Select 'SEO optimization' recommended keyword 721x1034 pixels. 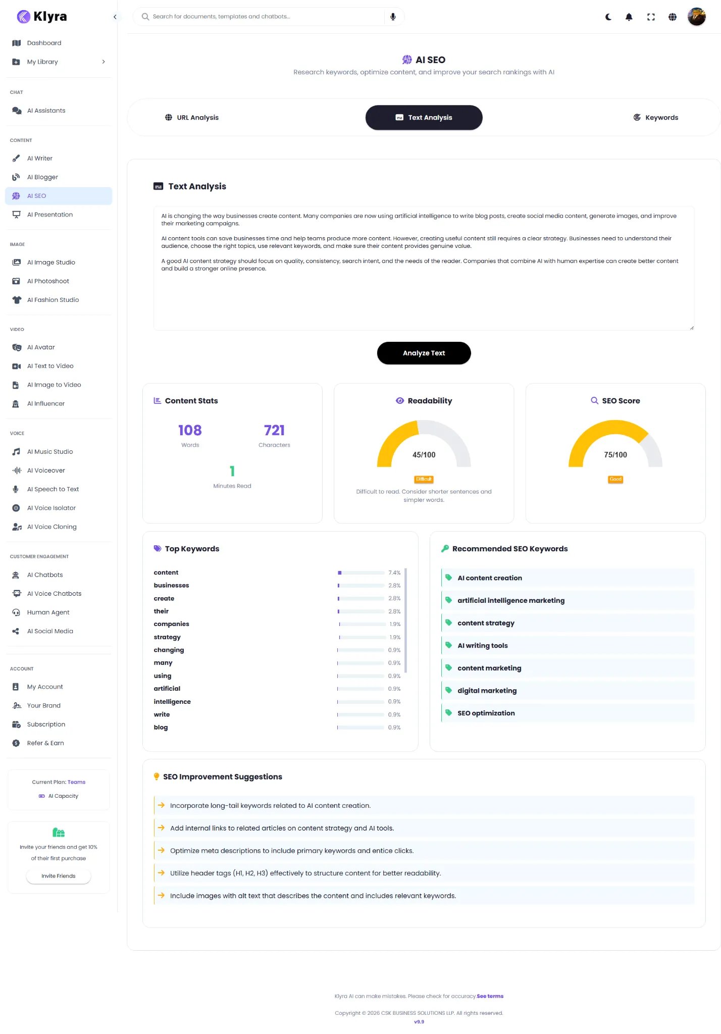568,713
